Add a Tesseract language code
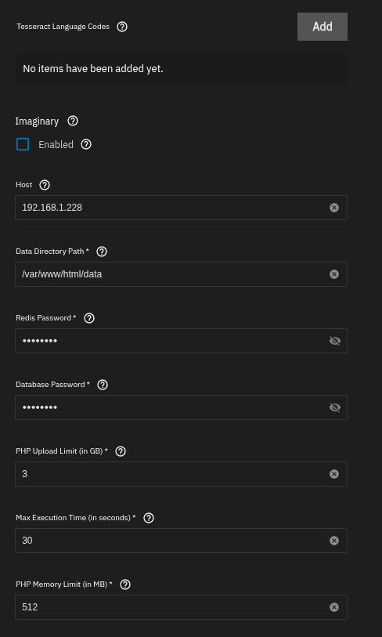Viewport: 382px width, 637px height. pos(323,27)
